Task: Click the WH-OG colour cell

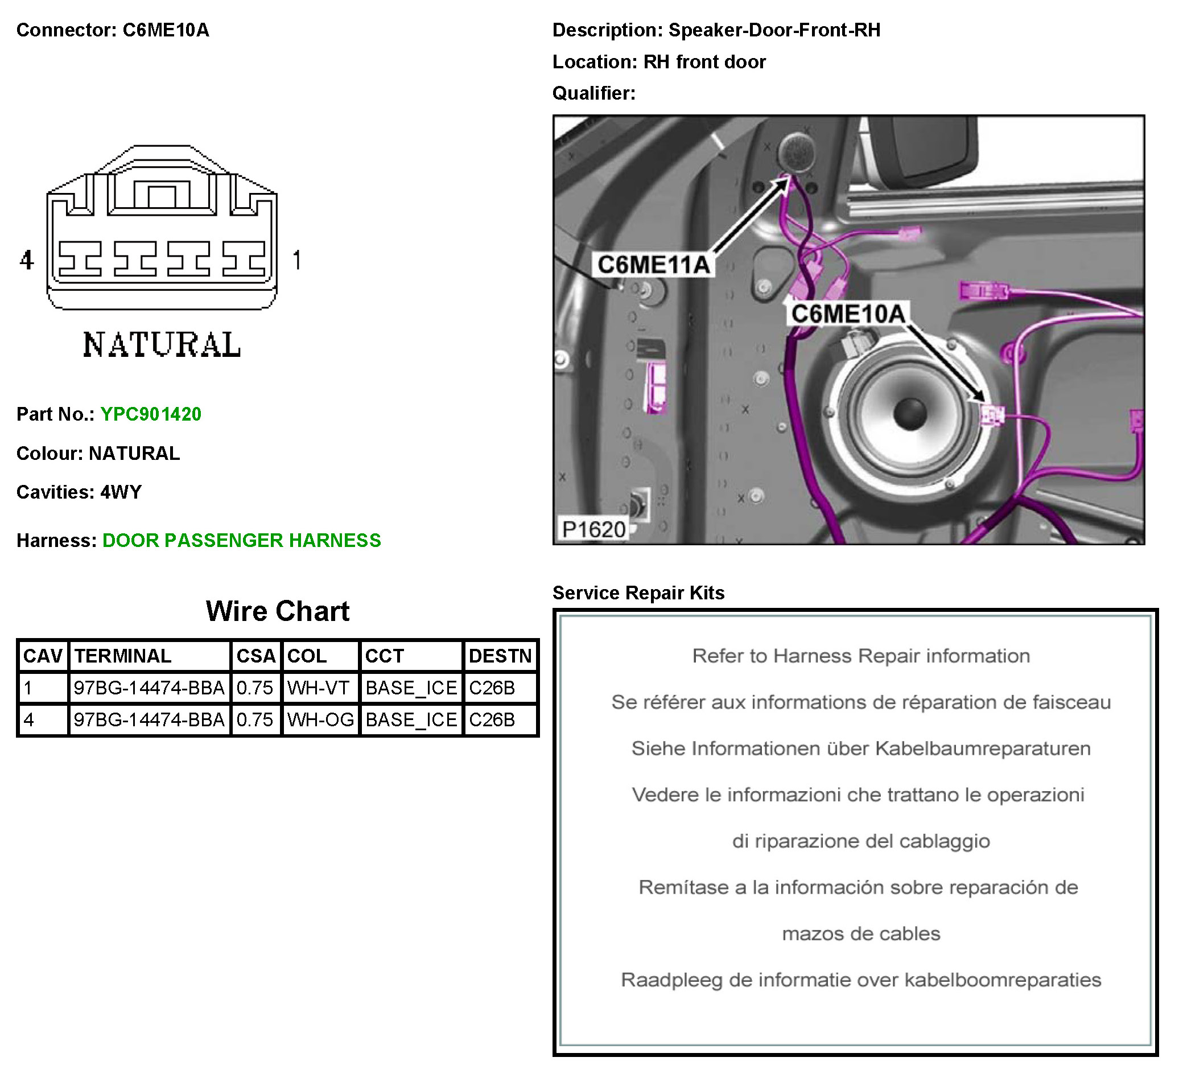Action: coord(321,720)
